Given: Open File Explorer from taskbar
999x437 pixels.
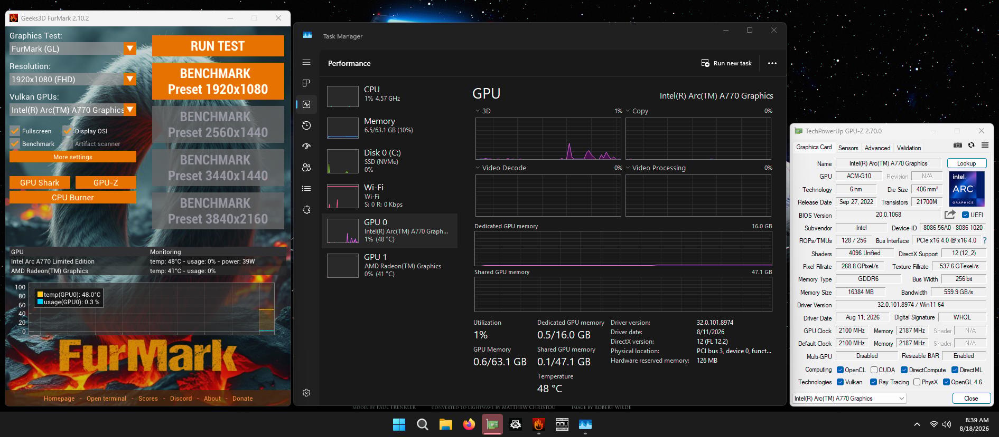Looking at the screenshot, I should click(x=446, y=424).
